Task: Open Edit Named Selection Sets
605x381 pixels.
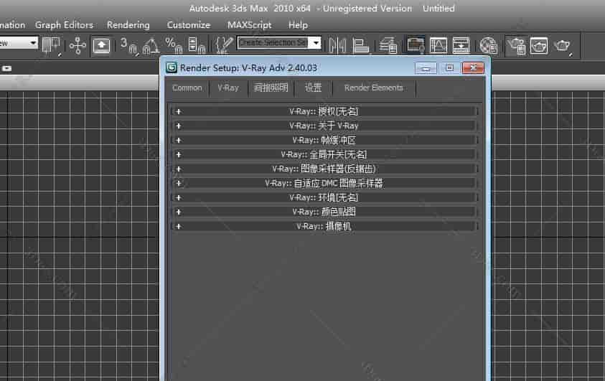Action: 224,45
